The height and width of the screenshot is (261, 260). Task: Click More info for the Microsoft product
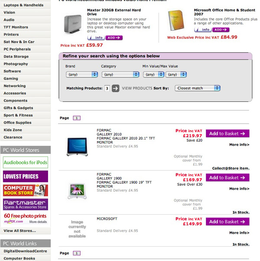239,233
